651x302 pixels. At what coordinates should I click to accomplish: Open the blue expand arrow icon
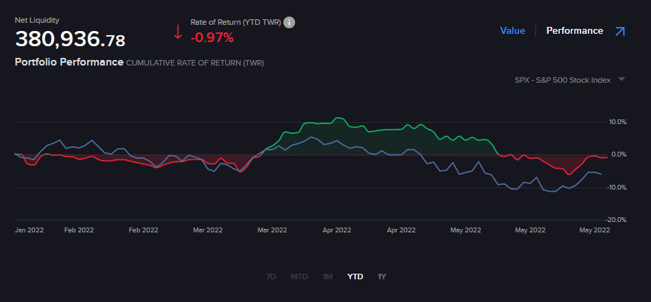coord(619,31)
